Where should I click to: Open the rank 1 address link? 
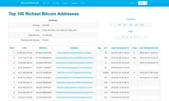pos(74,53)
